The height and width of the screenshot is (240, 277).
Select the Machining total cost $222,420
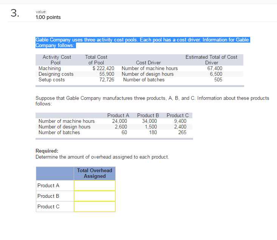[x=104, y=69]
